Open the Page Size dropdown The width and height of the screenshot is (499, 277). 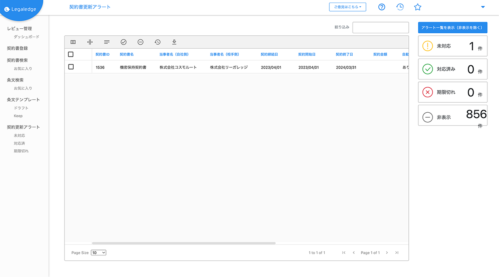(x=99, y=252)
